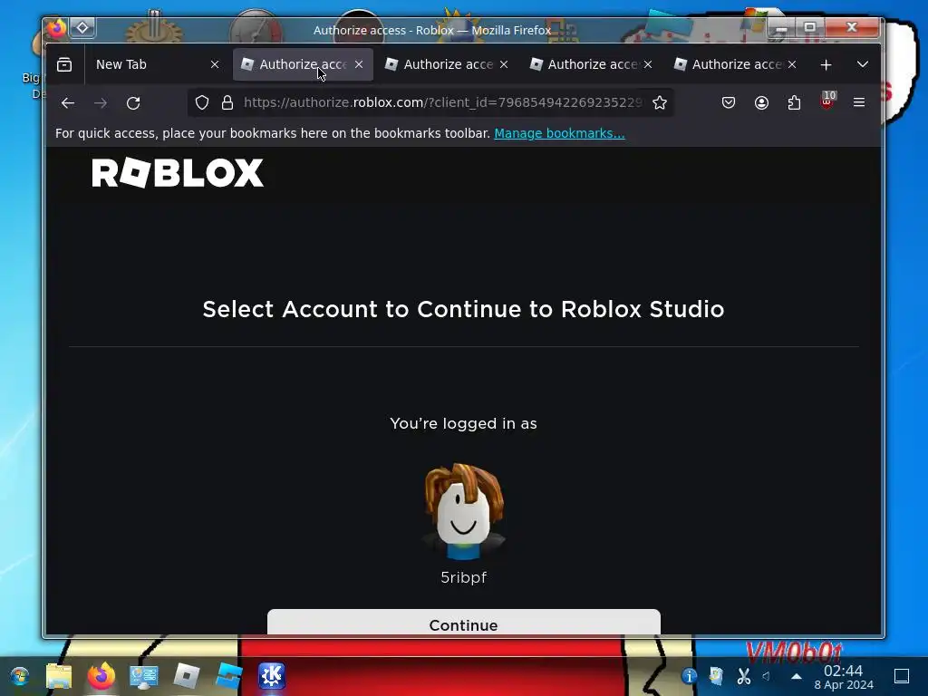Viewport: 928px width, 696px height.
Task: Open the Start menu orb
Action: pos(19,676)
